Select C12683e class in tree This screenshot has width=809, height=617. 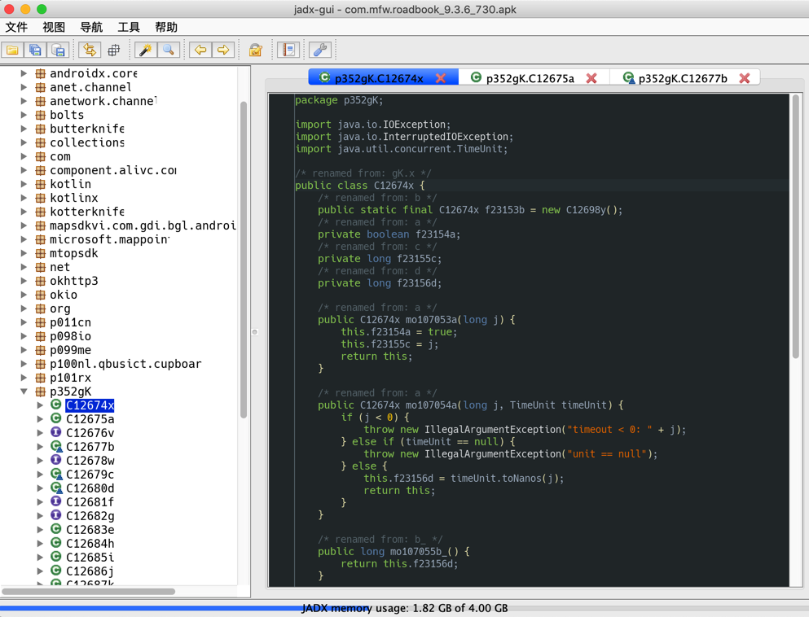click(90, 530)
